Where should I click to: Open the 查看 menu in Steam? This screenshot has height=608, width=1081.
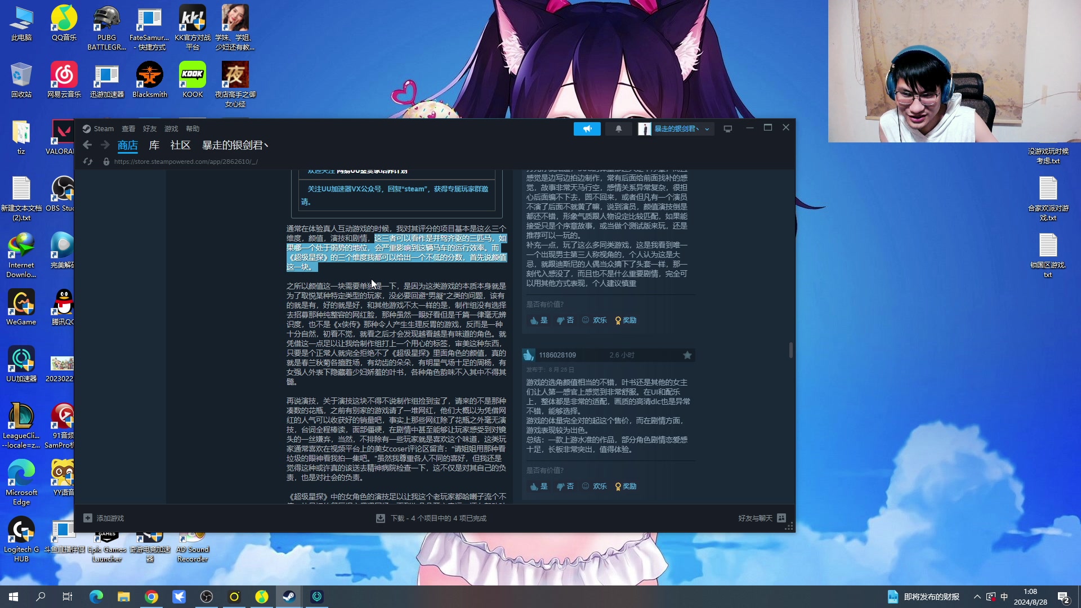click(x=128, y=129)
